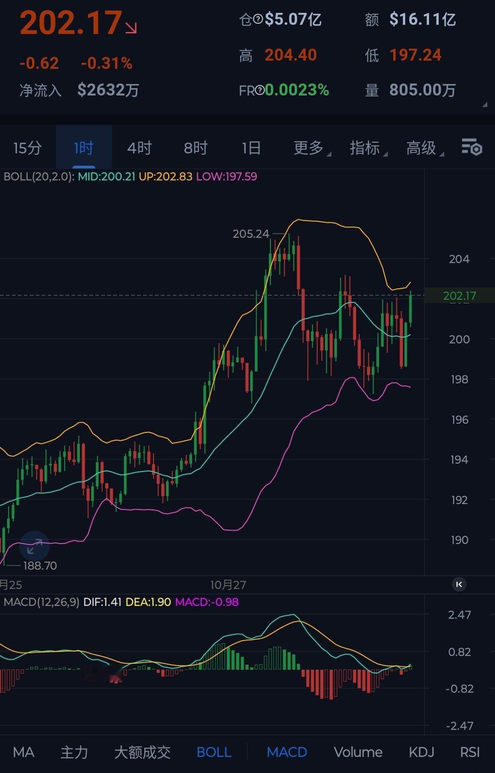Screen dimensions: 495x773
Task: Select the 1时 timeframe
Action: click(x=84, y=148)
